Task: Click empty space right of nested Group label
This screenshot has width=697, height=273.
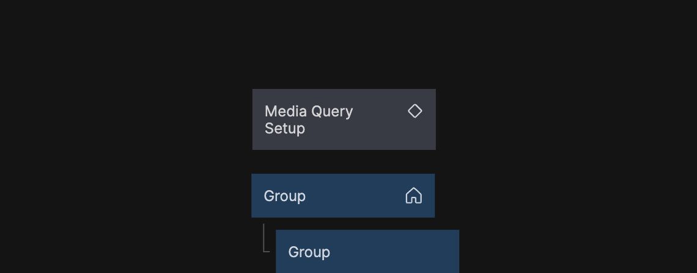Action: (397, 252)
